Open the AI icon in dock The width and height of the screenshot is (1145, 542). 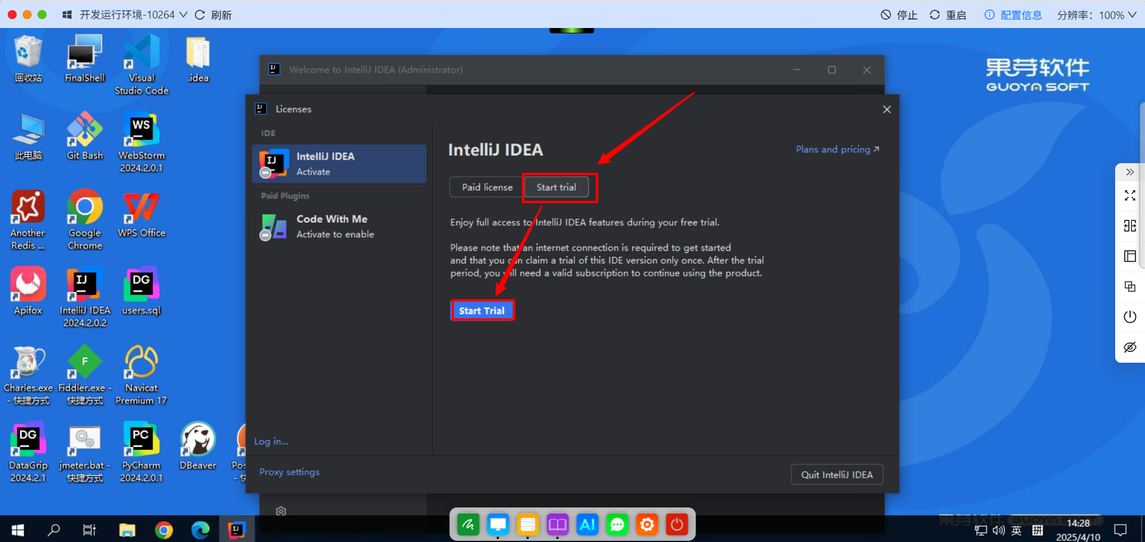(x=587, y=524)
